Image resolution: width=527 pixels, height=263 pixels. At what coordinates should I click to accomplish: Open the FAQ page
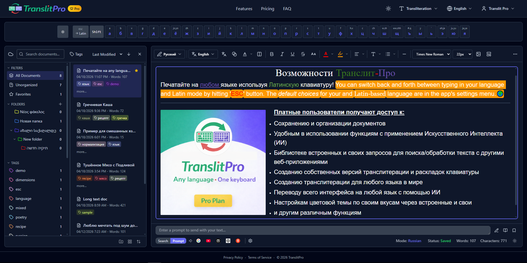[x=287, y=9]
